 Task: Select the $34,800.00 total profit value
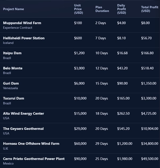[150, 144]
